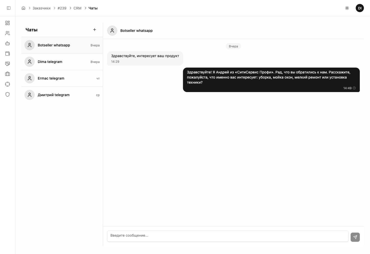
Task: Open the DI profile avatar menu
Action: 360,8
